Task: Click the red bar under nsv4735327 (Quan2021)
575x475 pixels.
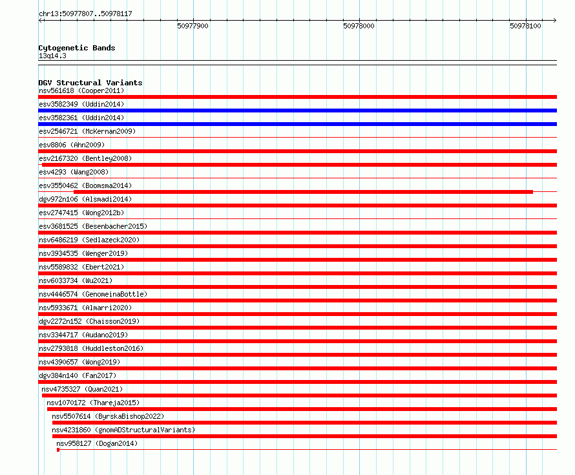Action: pyautogui.click(x=299, y=396)
